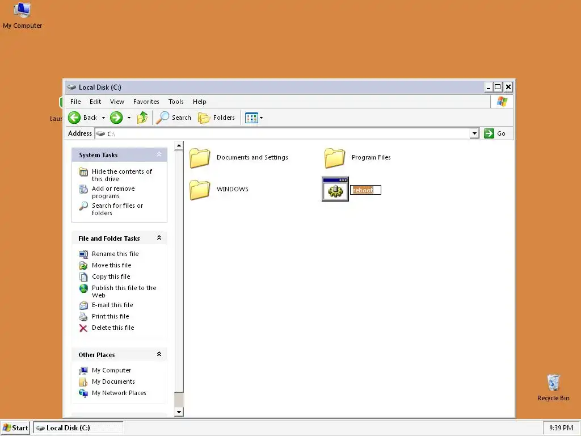Viewport: 581px width, 436px height.
Task: Open the Forward history dropdown arrow
Action: (129, 118)
